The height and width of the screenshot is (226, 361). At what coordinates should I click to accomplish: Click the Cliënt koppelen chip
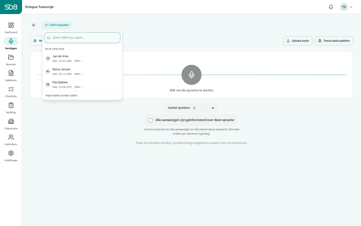point(57,25)
